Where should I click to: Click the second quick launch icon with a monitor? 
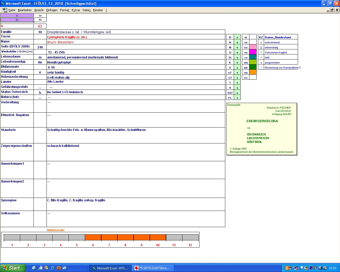(x=40, y=268)
